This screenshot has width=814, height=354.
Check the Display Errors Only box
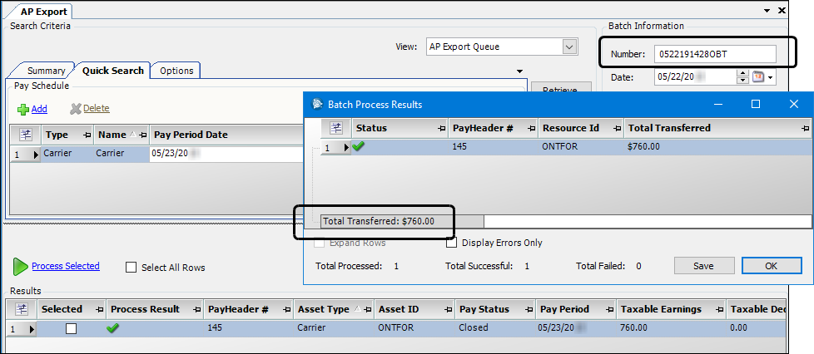452,243
